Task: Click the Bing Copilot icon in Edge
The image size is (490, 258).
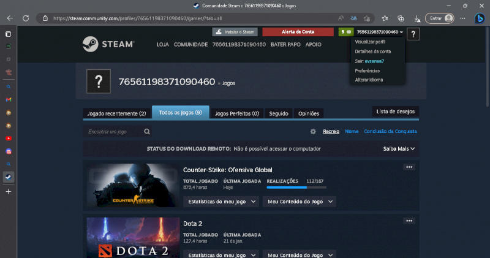Action: pos(480,18)
